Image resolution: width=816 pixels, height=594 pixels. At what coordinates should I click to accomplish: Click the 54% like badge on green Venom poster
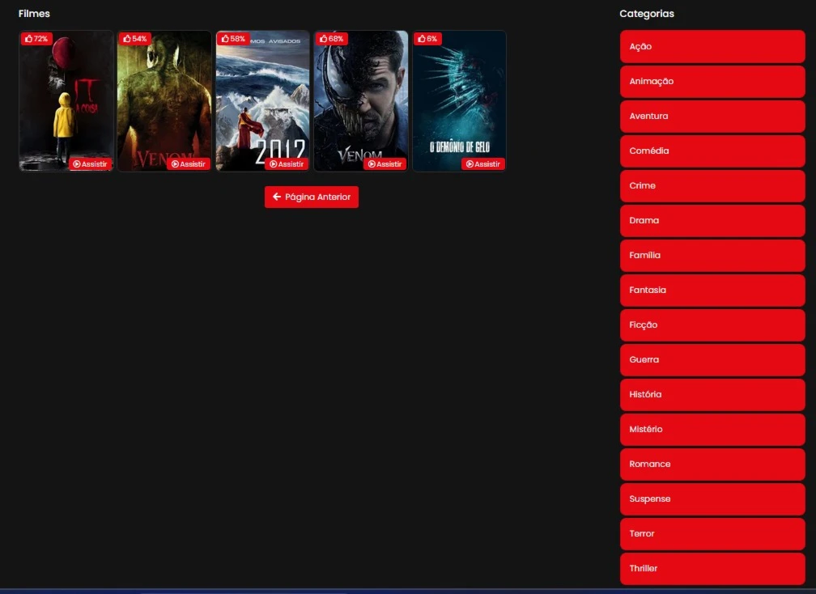point(134,39)
